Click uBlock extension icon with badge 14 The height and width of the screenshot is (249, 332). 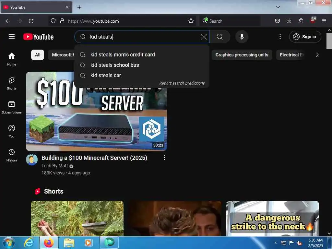[x=313, y=20]
